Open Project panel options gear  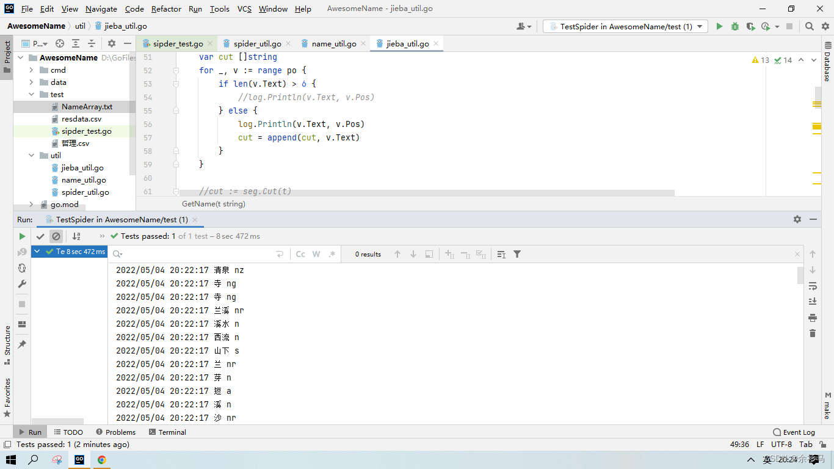(112, 43)
